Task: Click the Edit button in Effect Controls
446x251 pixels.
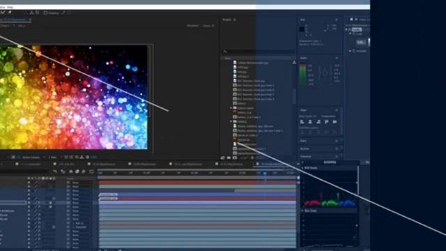Action: tap(360, 42)
